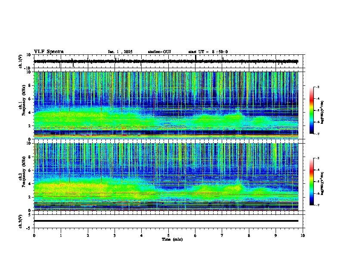Click the "2" minute time axis tick label
The height and width of the screenshot is (264, 341).
[88, 236]
